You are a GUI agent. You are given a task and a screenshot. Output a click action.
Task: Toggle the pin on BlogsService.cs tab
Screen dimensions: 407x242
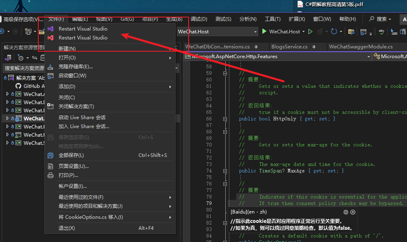pyautogui.click(x=314, y=47)
